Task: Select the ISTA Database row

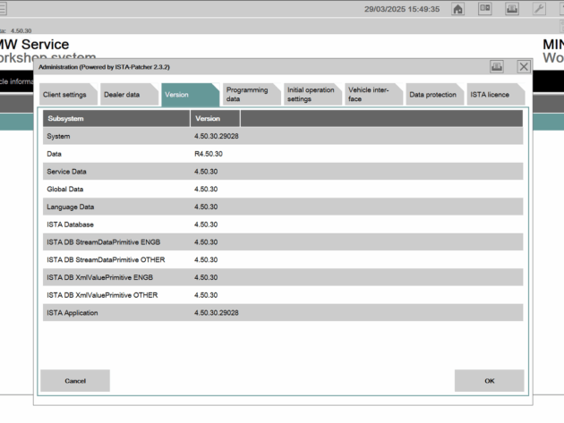Action: (x=283, y=224)
